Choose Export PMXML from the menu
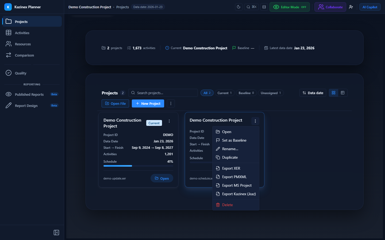Image resolution: width=385 pixels, height=240 pixels. (x=236, y=177)
